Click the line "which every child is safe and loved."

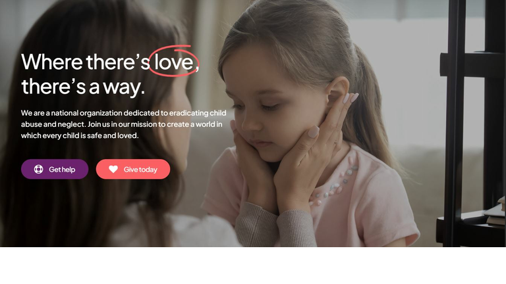click(x=80, y=135)
